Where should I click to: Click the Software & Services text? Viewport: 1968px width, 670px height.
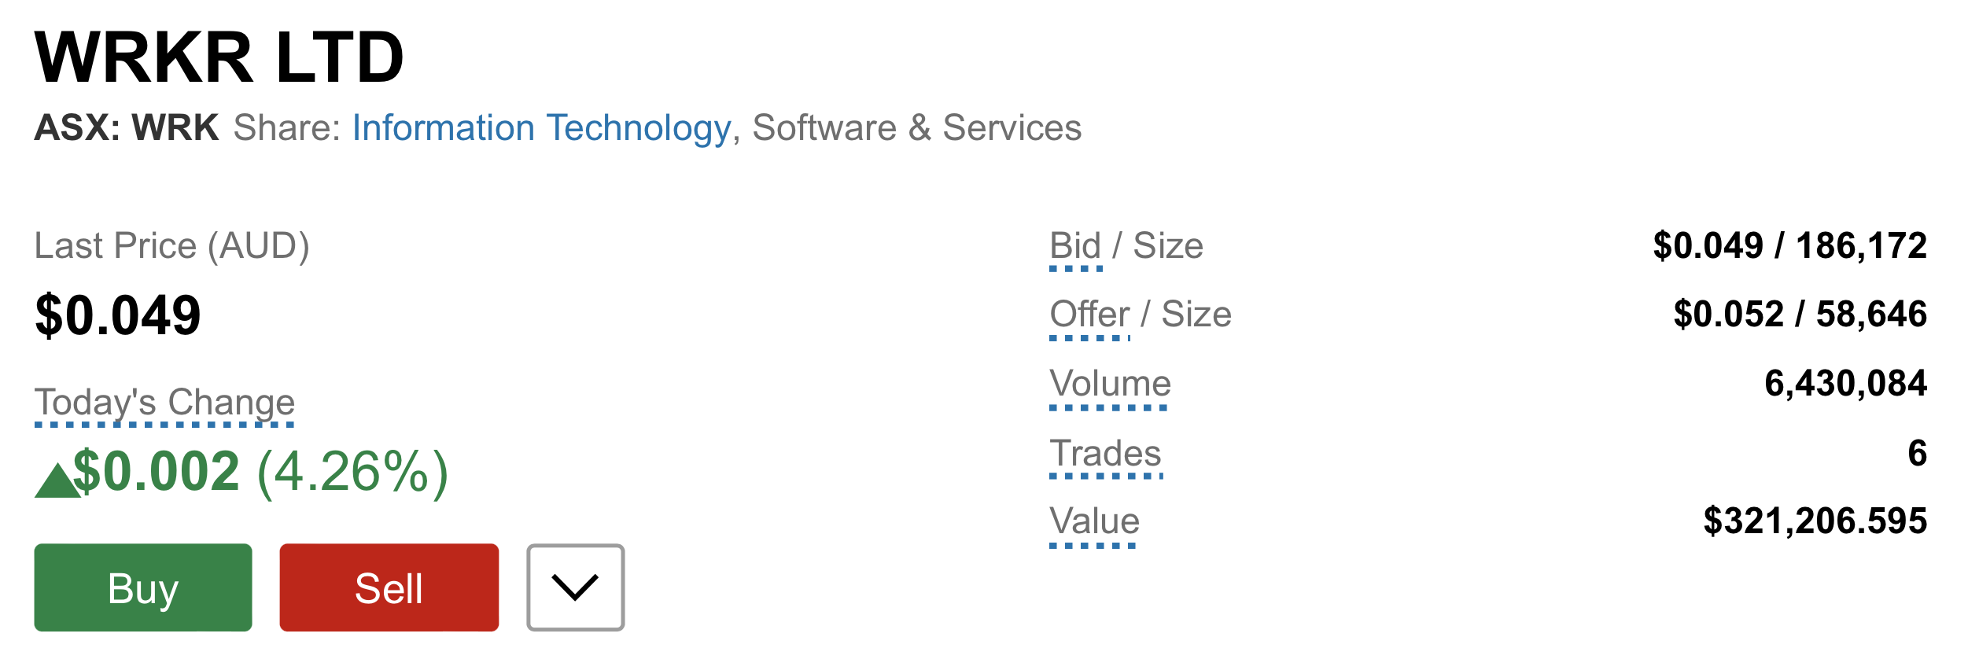point(916,127)
